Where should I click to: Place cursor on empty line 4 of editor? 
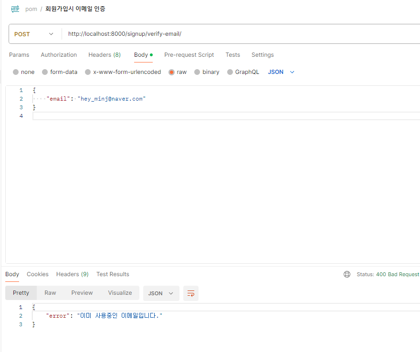click(226, 116)
